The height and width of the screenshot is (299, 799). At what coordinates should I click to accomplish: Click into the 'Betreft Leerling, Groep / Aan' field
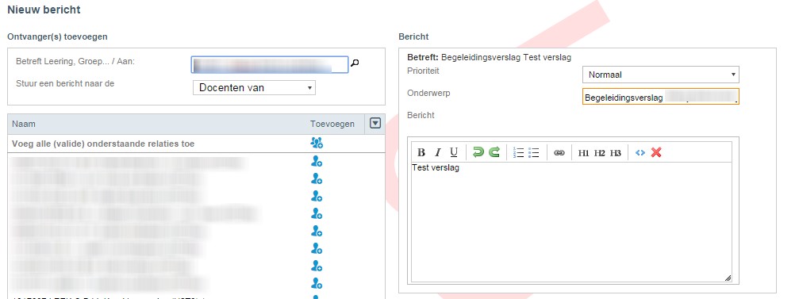[270, 64]
